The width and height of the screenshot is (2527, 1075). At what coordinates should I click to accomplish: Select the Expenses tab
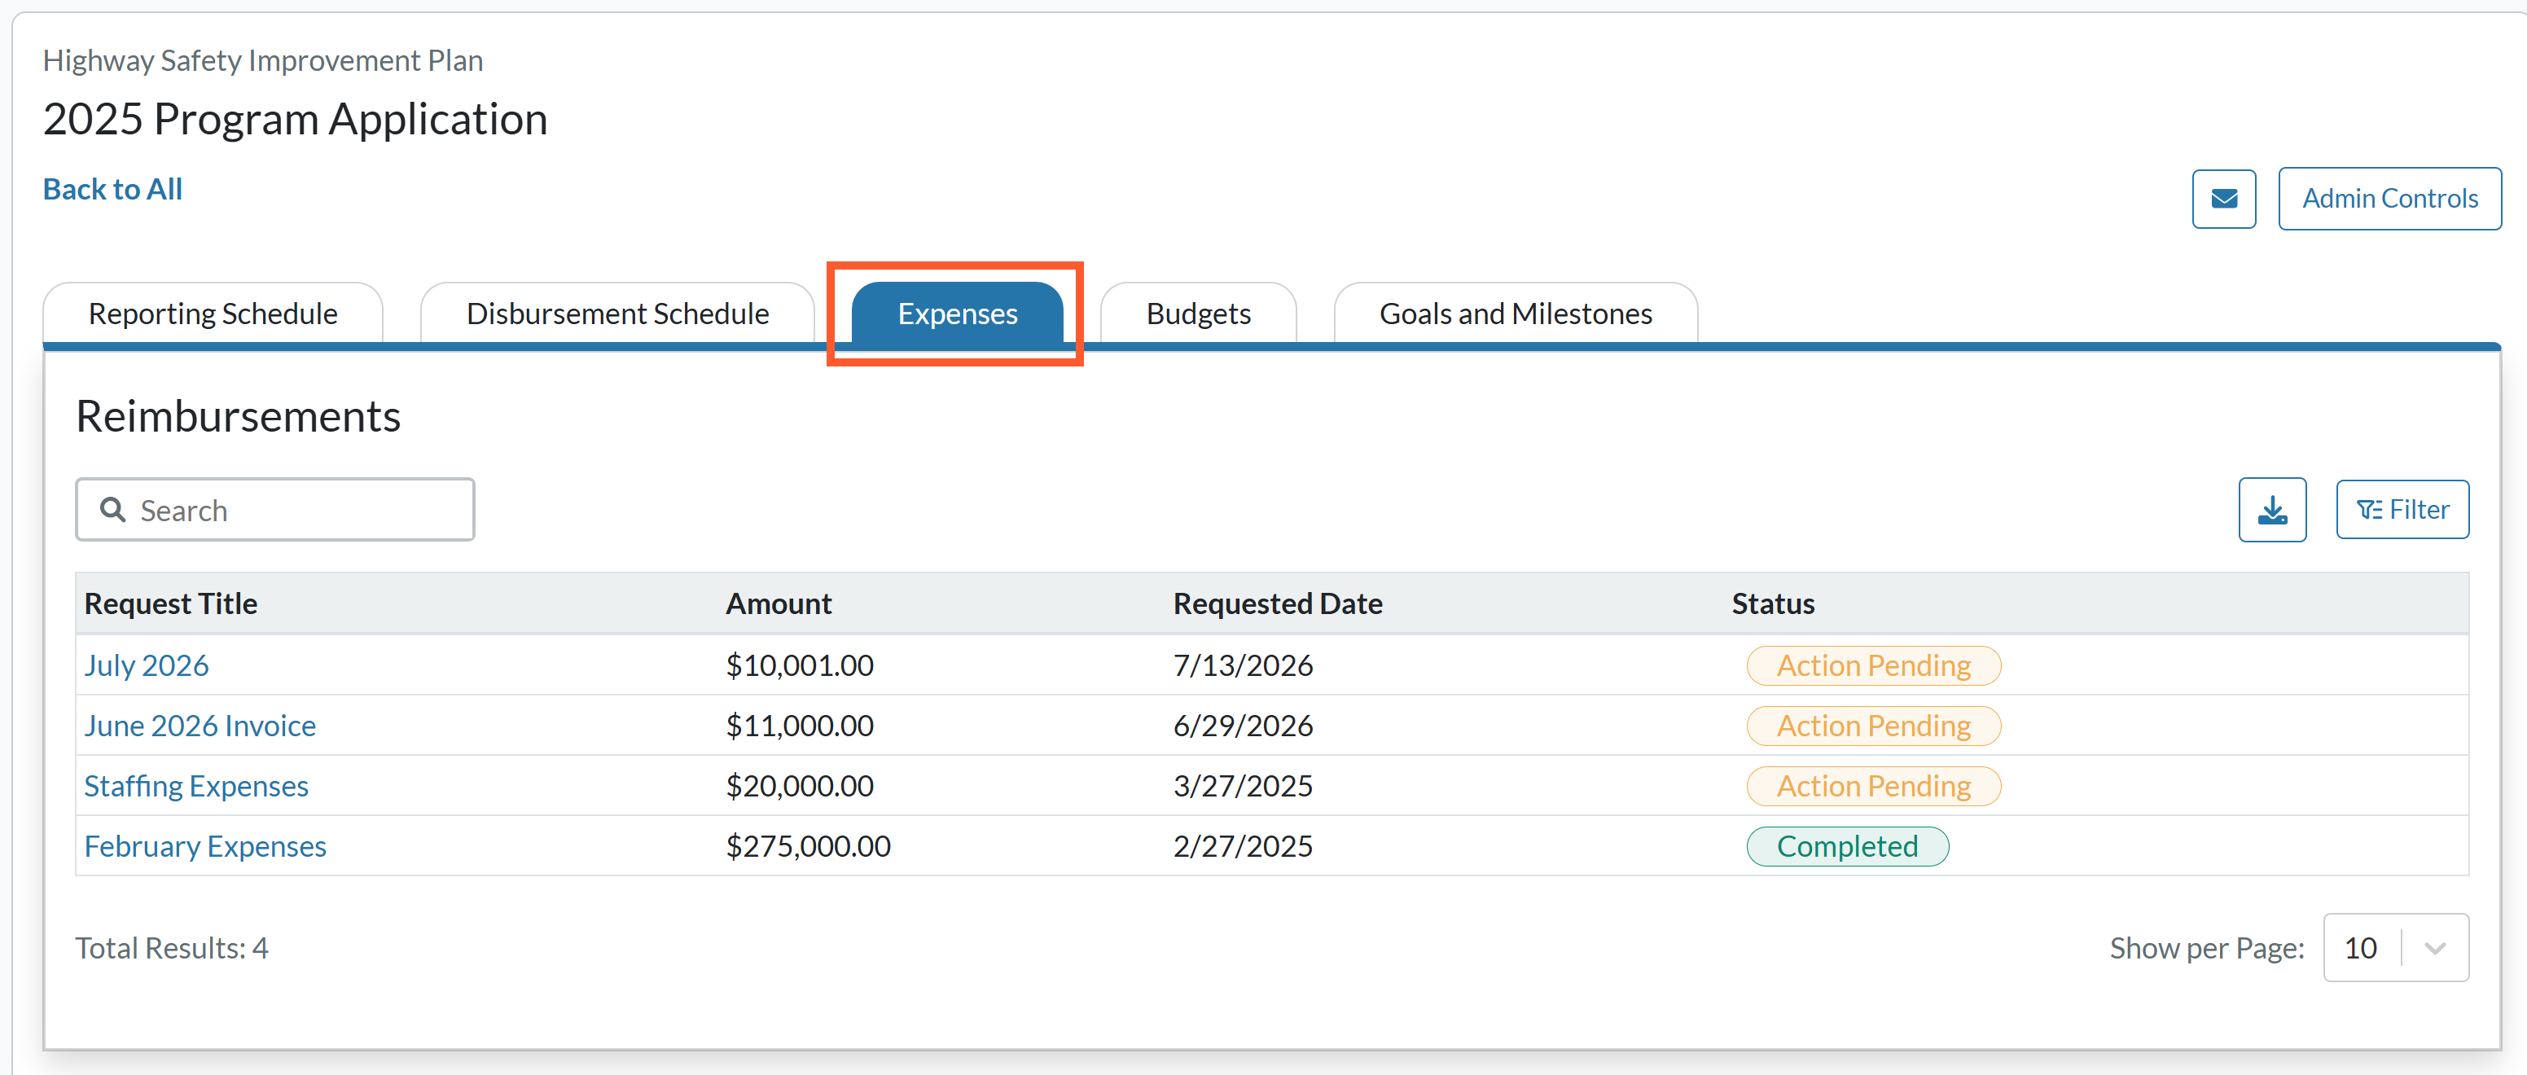(x=958, y=314)
